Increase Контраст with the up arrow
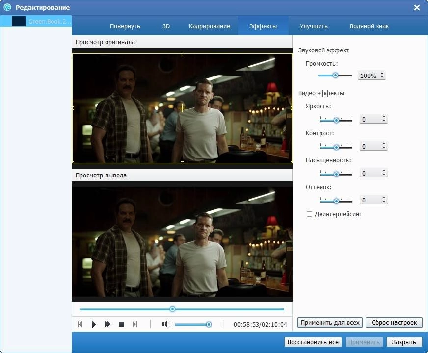 [x=384, y=144]
